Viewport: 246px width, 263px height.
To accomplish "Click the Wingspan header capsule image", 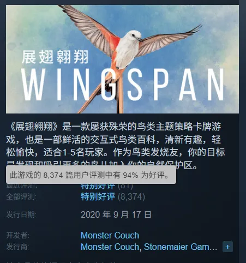I will pyautogui.click(x=122, y=59).
